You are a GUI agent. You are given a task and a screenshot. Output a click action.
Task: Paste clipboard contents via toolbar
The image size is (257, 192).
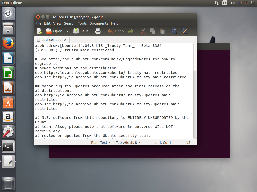(x=162, y=31)
